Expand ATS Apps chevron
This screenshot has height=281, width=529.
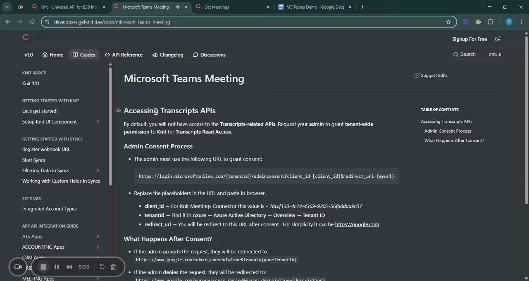[x=98, y=236]
